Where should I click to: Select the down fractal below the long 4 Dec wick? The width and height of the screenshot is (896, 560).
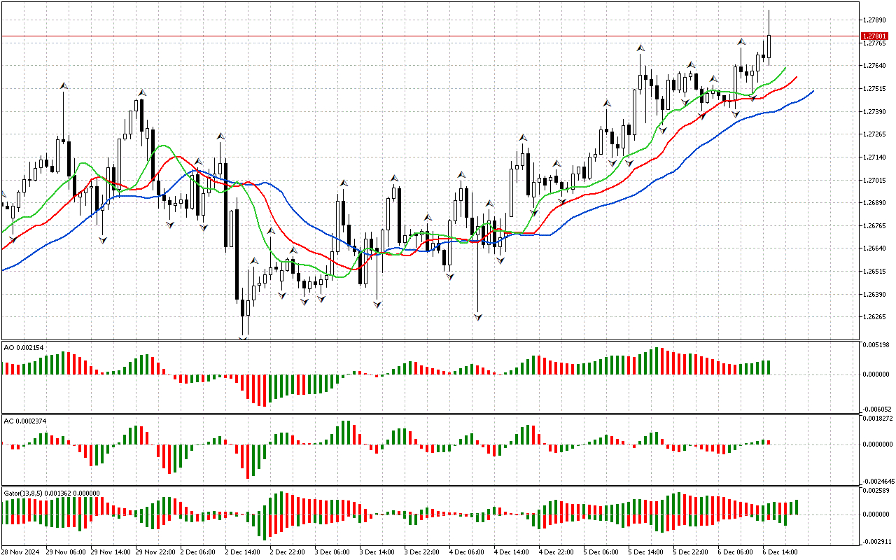tap(478, 317)
